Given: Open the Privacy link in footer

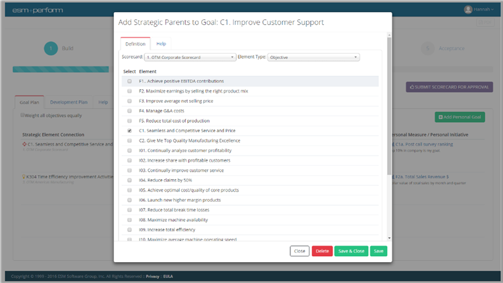Looking at the screenshot, I should pyautogui.click(x=152, y=276).
